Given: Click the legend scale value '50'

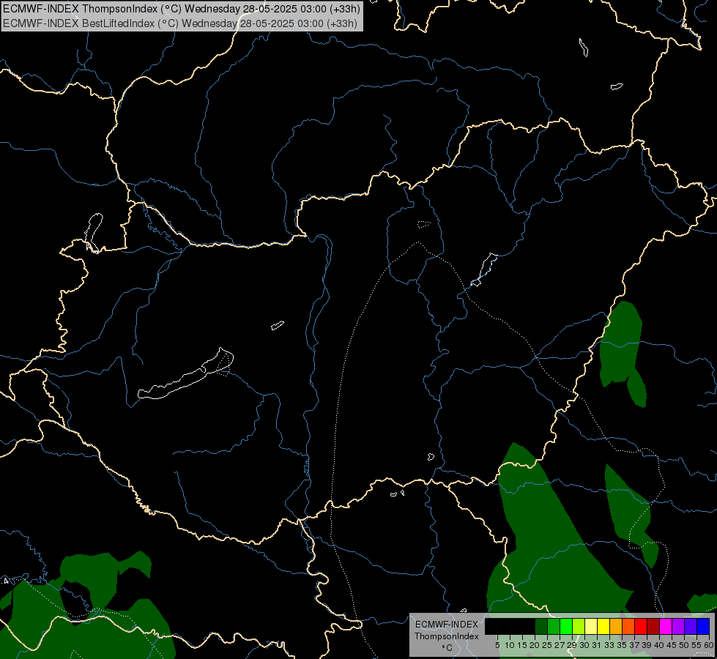Looking at the screenshot, I should 684,645.
